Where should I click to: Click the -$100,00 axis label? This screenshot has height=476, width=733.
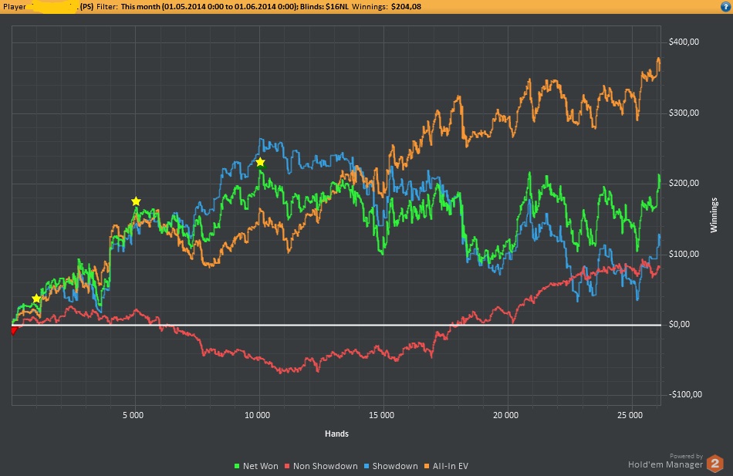(x=685, y=395)
